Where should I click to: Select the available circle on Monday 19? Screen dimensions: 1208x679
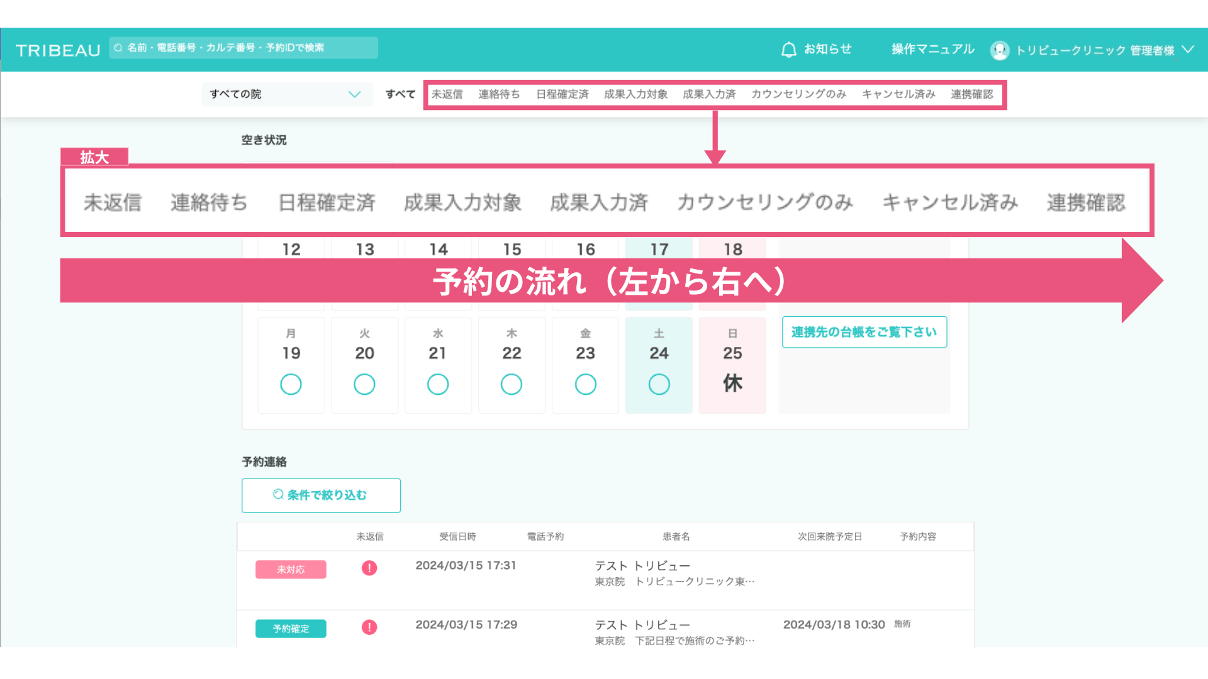point(291,384)
